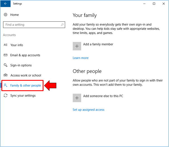Click the Sync your settings icon
169x147 pixels.
click(5, 96)
